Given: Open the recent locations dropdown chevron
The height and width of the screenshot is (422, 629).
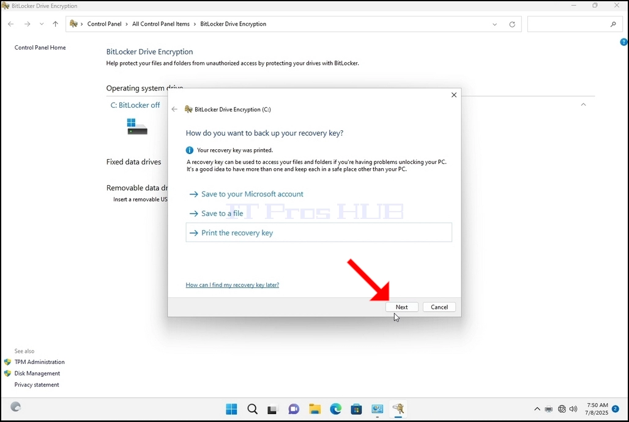Looking at the screenshot, I should pos(42,24).
